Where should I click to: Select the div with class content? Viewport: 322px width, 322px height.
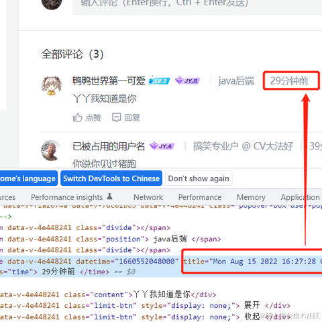[x=108, y=294]
